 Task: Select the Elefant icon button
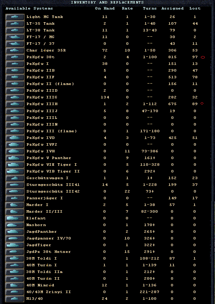[15, 219]
